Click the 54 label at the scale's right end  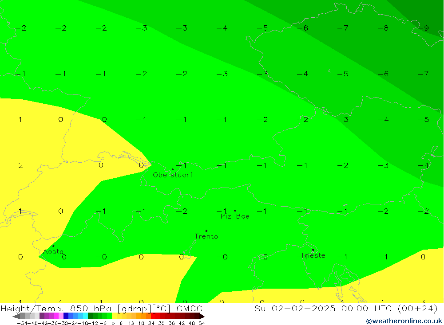tap(202, 323)
